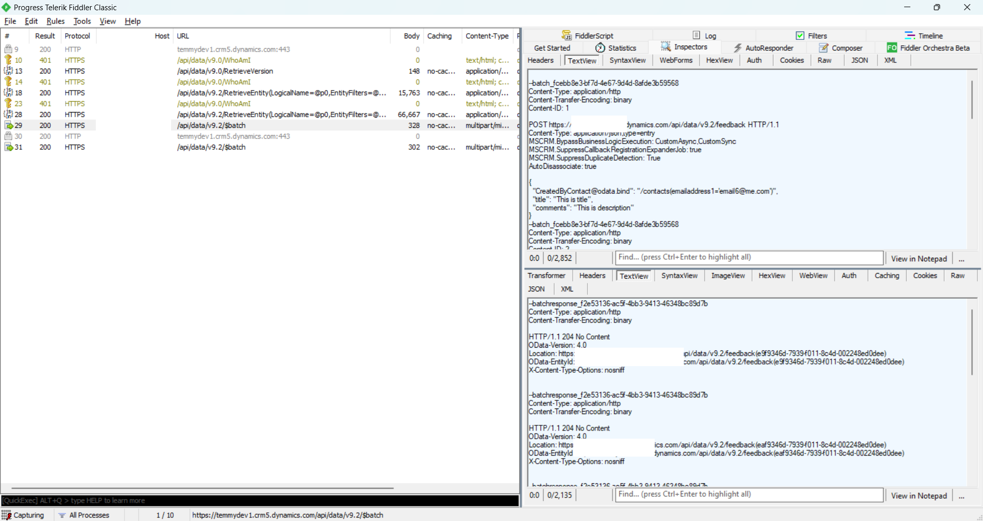Select request Cookies tab

click(x=791, y=60)
